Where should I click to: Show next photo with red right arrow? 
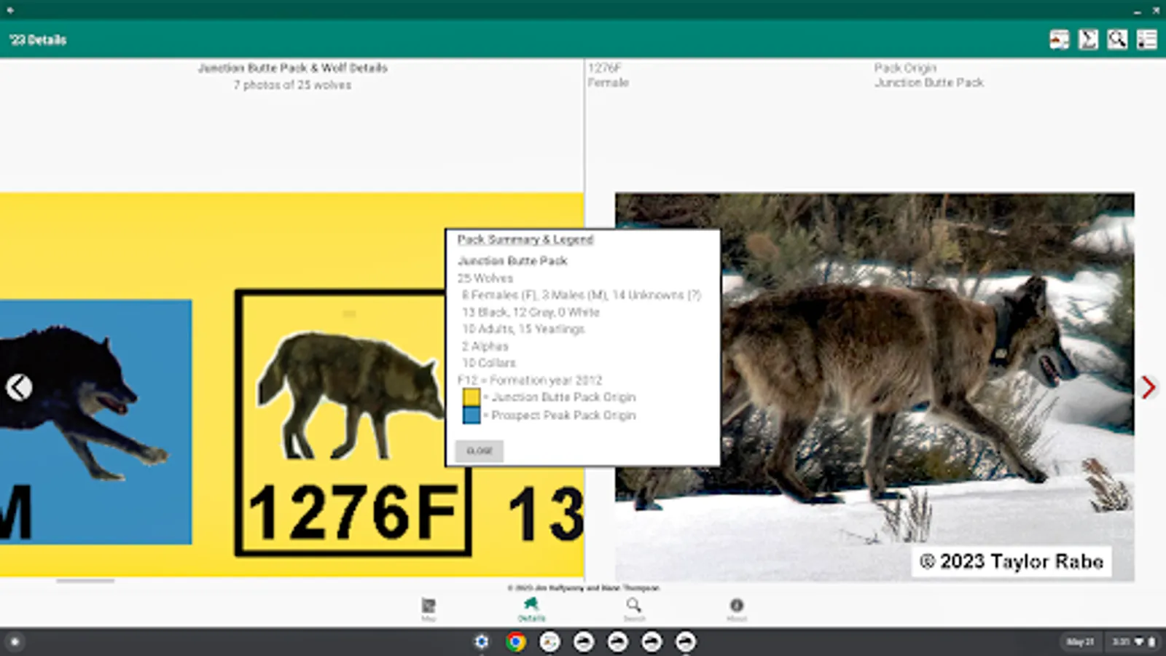click(x=1149, y=387)
